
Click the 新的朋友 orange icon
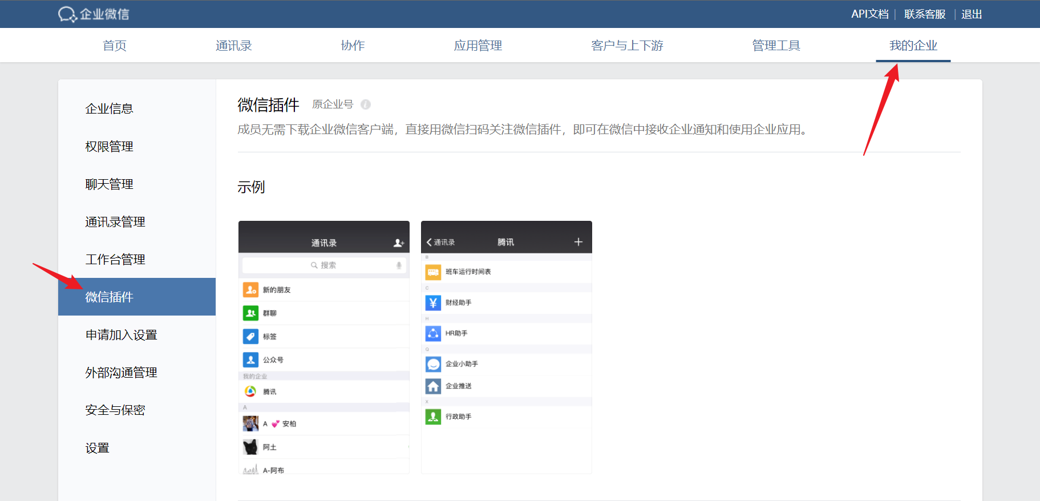[x=250, y=290]
